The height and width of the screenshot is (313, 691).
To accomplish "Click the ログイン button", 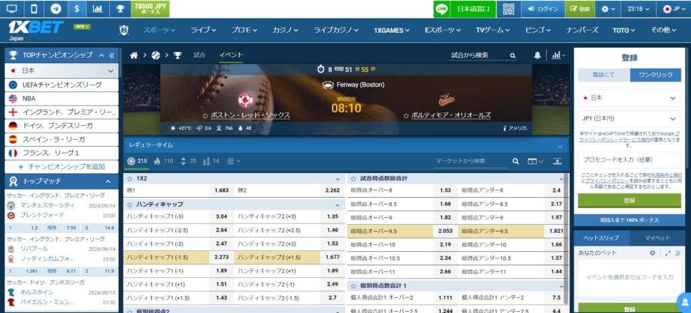I will pyautogui.click(x=543, y=9).
